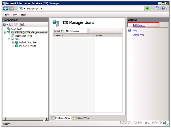Click the Add User... action link

[138, 25]
